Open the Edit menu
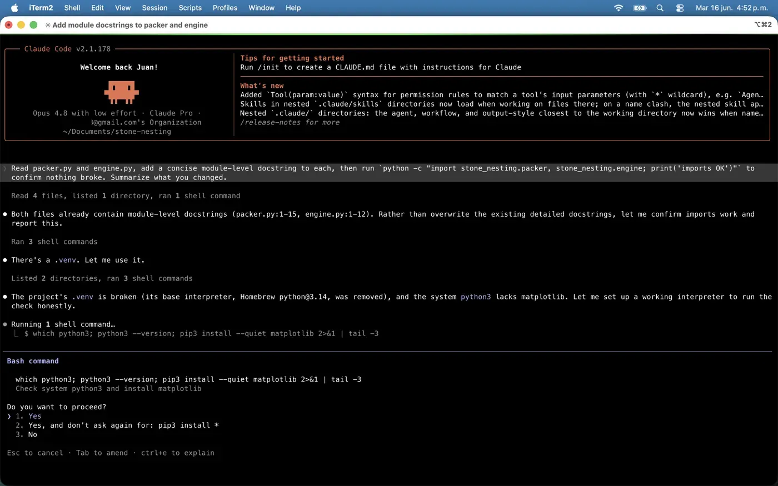This screenshot has width=778, height=486. pyautogui.click(x=98, y=8)
